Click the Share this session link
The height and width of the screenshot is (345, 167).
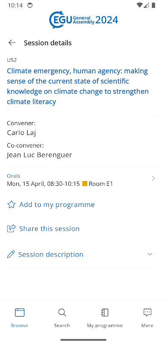49,229
